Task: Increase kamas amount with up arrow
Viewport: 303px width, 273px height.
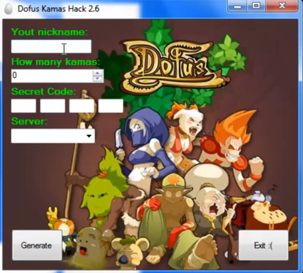Action: click(x=98, y=73)
